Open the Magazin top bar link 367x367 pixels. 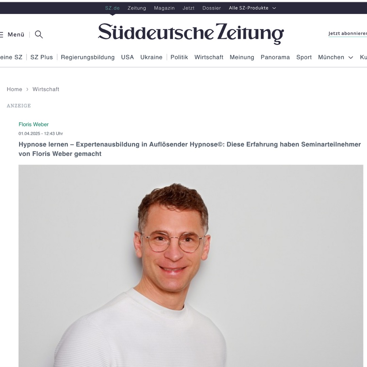click(x=164, y=8)
